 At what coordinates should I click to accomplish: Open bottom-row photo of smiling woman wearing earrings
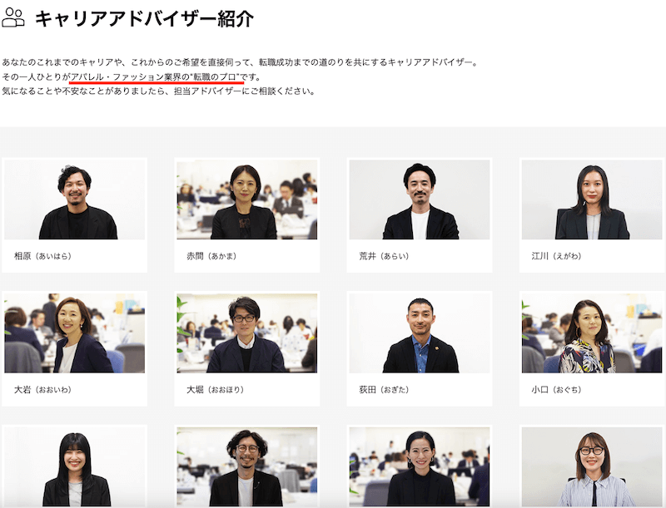pyautogui.click(x=420, y=467)
